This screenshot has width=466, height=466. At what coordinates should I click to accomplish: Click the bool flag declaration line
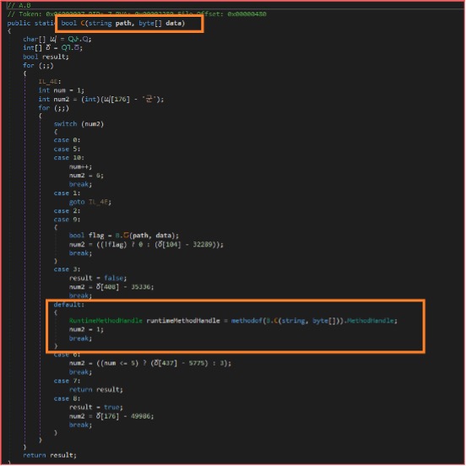[124, 236]
